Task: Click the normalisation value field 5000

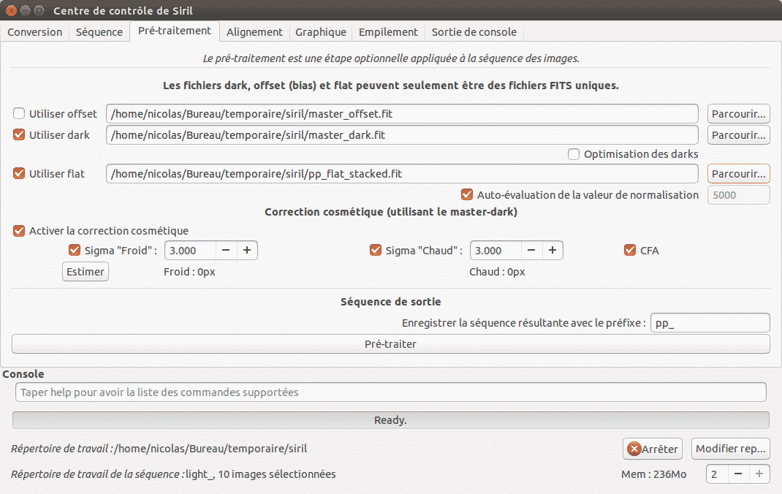Action: click(x=739, y=195)
